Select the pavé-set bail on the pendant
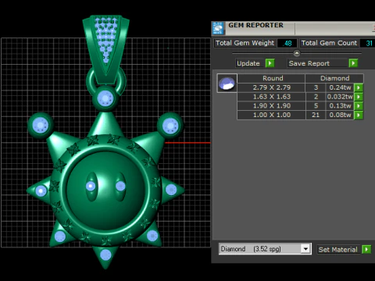The height and width of the screenshot is (281, 375). click(x=105, y=48)
